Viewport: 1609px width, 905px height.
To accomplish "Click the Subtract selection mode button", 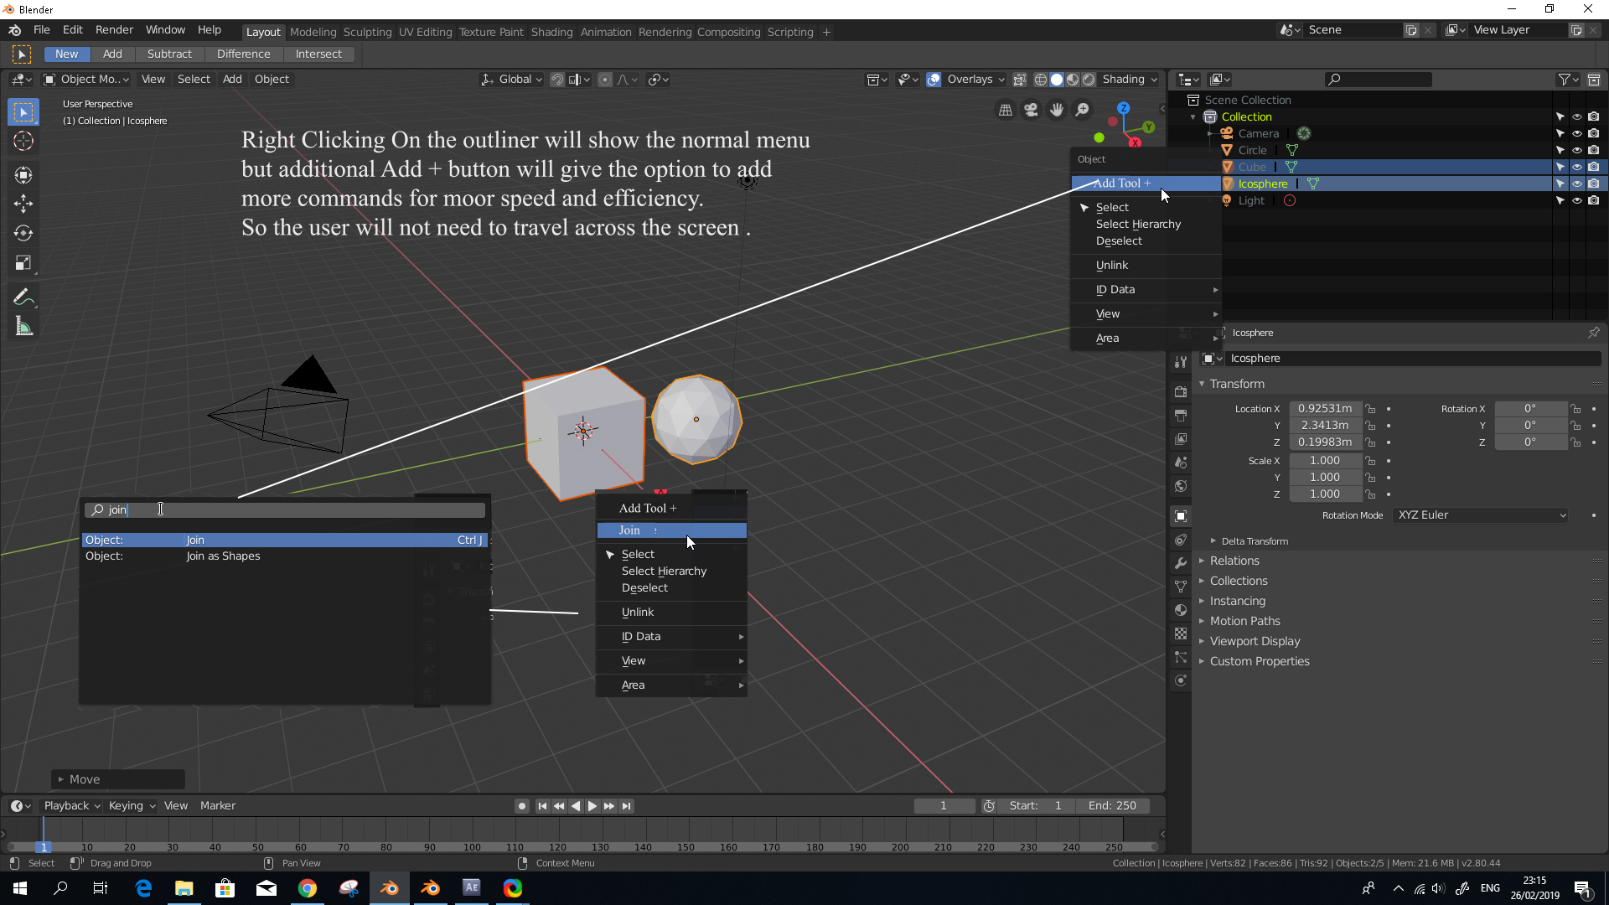I will (x=169, y=54).
